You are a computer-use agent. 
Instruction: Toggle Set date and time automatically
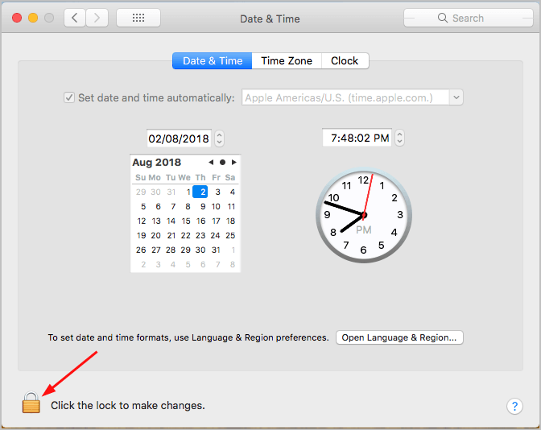tap(69, 97)
